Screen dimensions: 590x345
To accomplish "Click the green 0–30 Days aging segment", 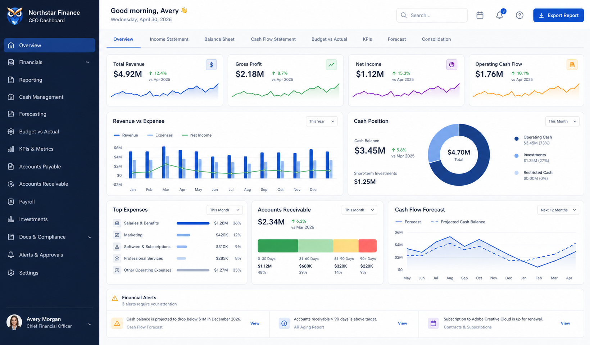I will [278, 246].
